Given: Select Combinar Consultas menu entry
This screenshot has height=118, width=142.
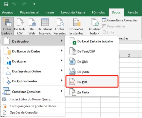Looking at the screenshot, I should click(33, 91).
